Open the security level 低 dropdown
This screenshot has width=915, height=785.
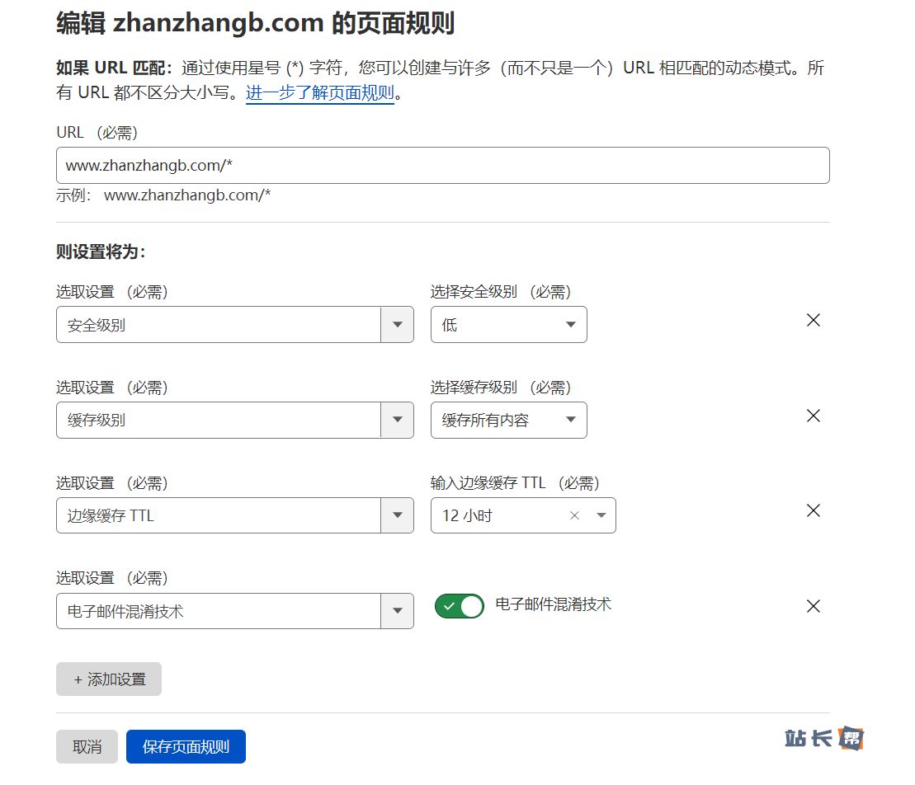tap(508, 325)
